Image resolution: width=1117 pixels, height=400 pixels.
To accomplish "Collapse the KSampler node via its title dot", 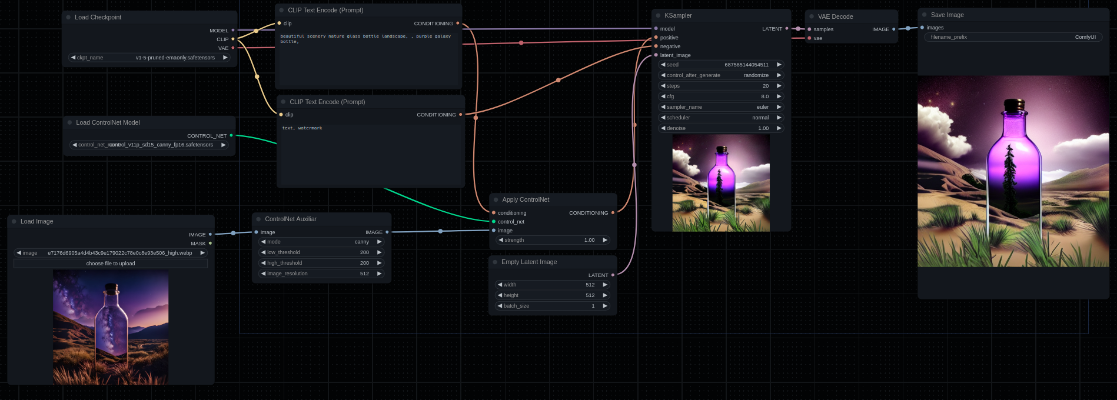I will [x=659, y=16].
